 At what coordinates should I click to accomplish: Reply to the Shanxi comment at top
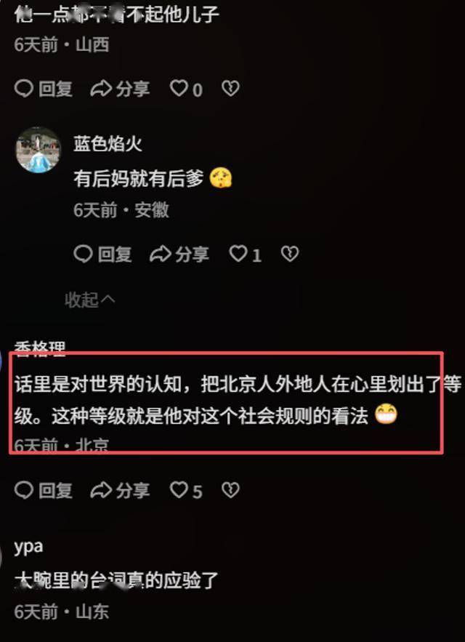(x=44, y=89)
